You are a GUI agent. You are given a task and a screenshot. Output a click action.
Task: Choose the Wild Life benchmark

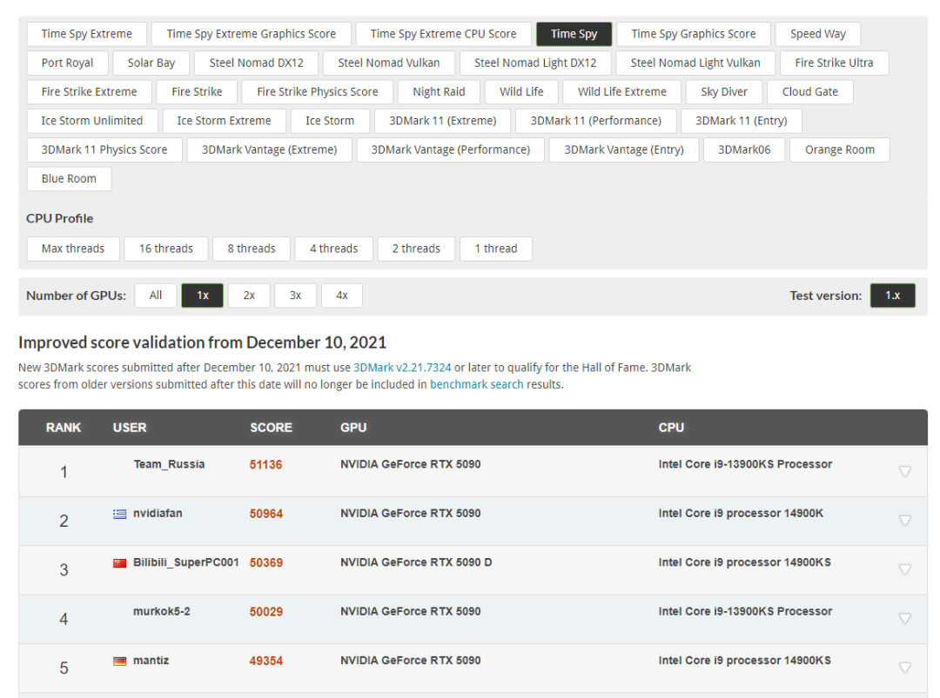click(x=521, y=91)
